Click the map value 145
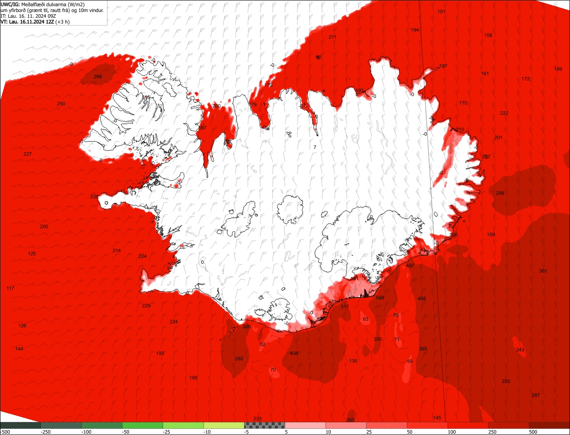 437,418
